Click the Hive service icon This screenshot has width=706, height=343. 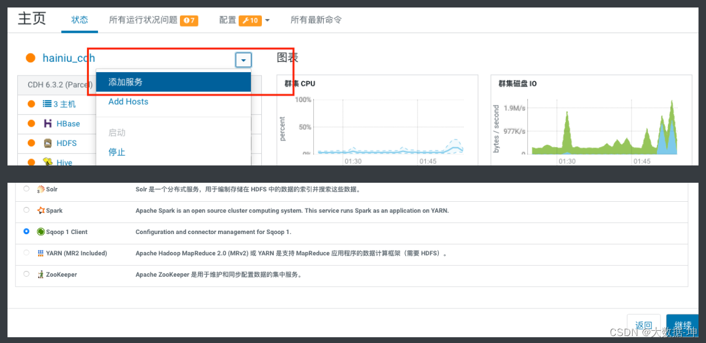click(x=48, y=162)
